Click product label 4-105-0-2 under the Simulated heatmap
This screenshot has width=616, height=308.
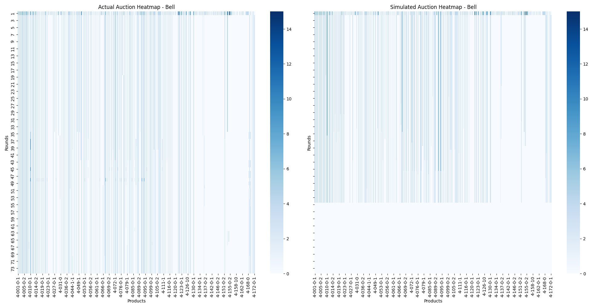454,287
